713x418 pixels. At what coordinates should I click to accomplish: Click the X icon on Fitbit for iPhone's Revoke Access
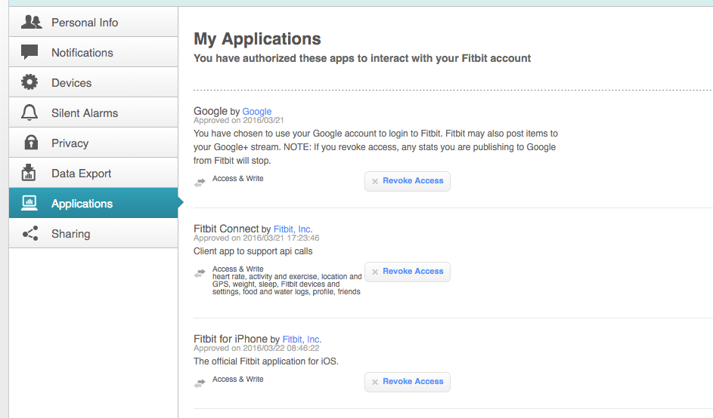pos(375,382)
